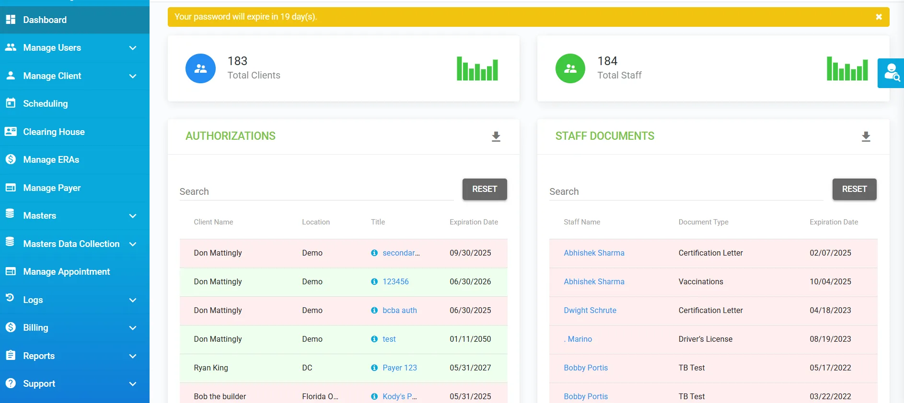Open the Marino staff link

[578, 339]
